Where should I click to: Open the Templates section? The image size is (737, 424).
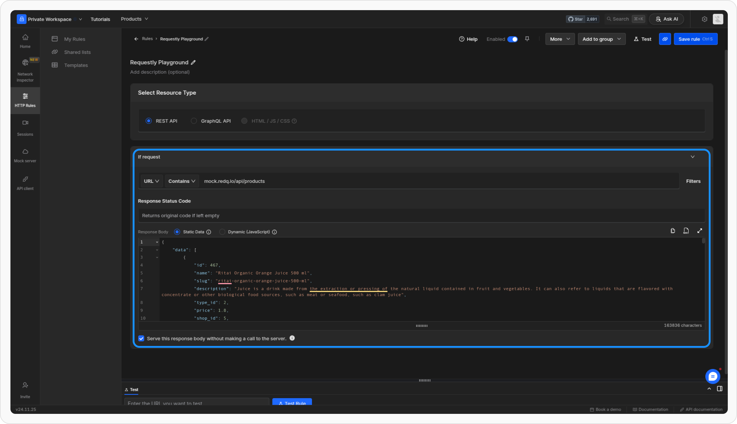point(76,65)
